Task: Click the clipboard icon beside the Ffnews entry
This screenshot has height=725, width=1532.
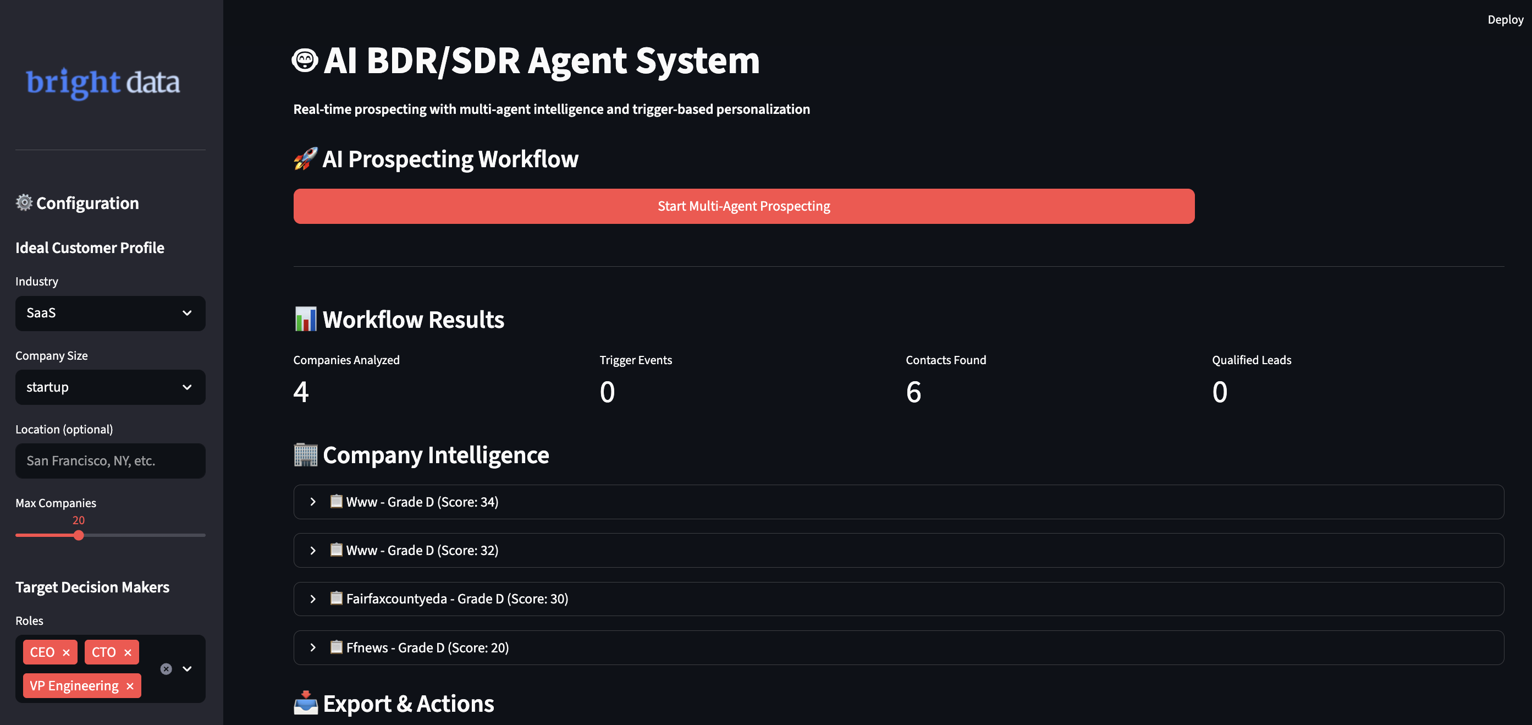Action: tap(336, 647)
